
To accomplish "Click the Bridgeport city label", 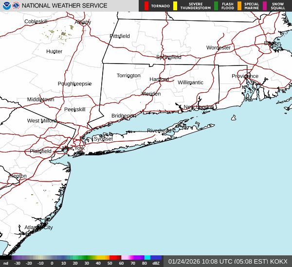I will click(123, 116).
